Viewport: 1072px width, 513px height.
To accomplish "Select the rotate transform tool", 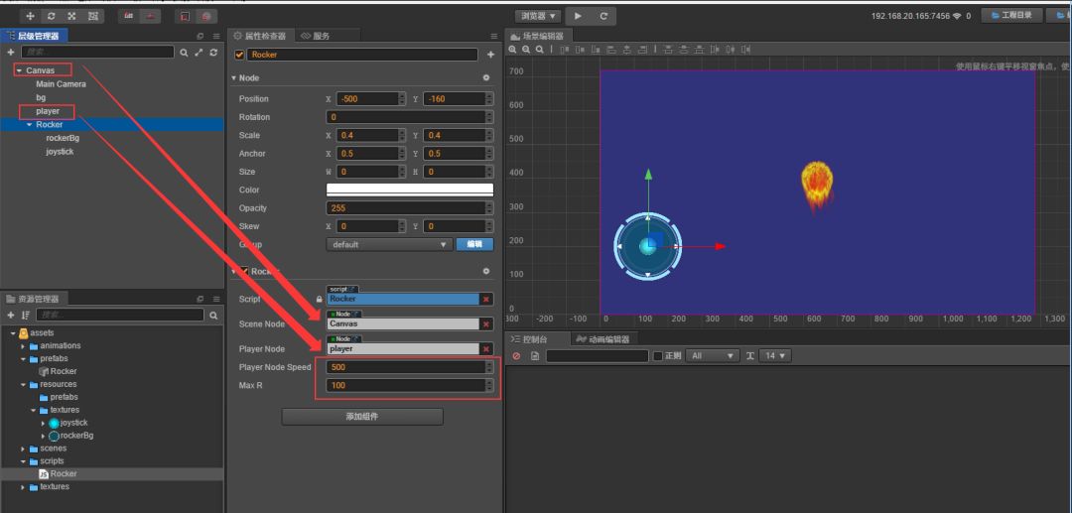I will [52, 16].
